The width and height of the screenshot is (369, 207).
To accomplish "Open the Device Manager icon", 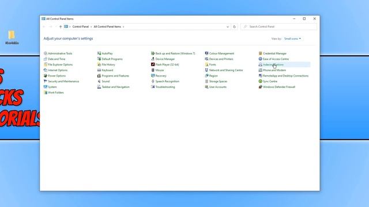I will (x=153, y=59).
